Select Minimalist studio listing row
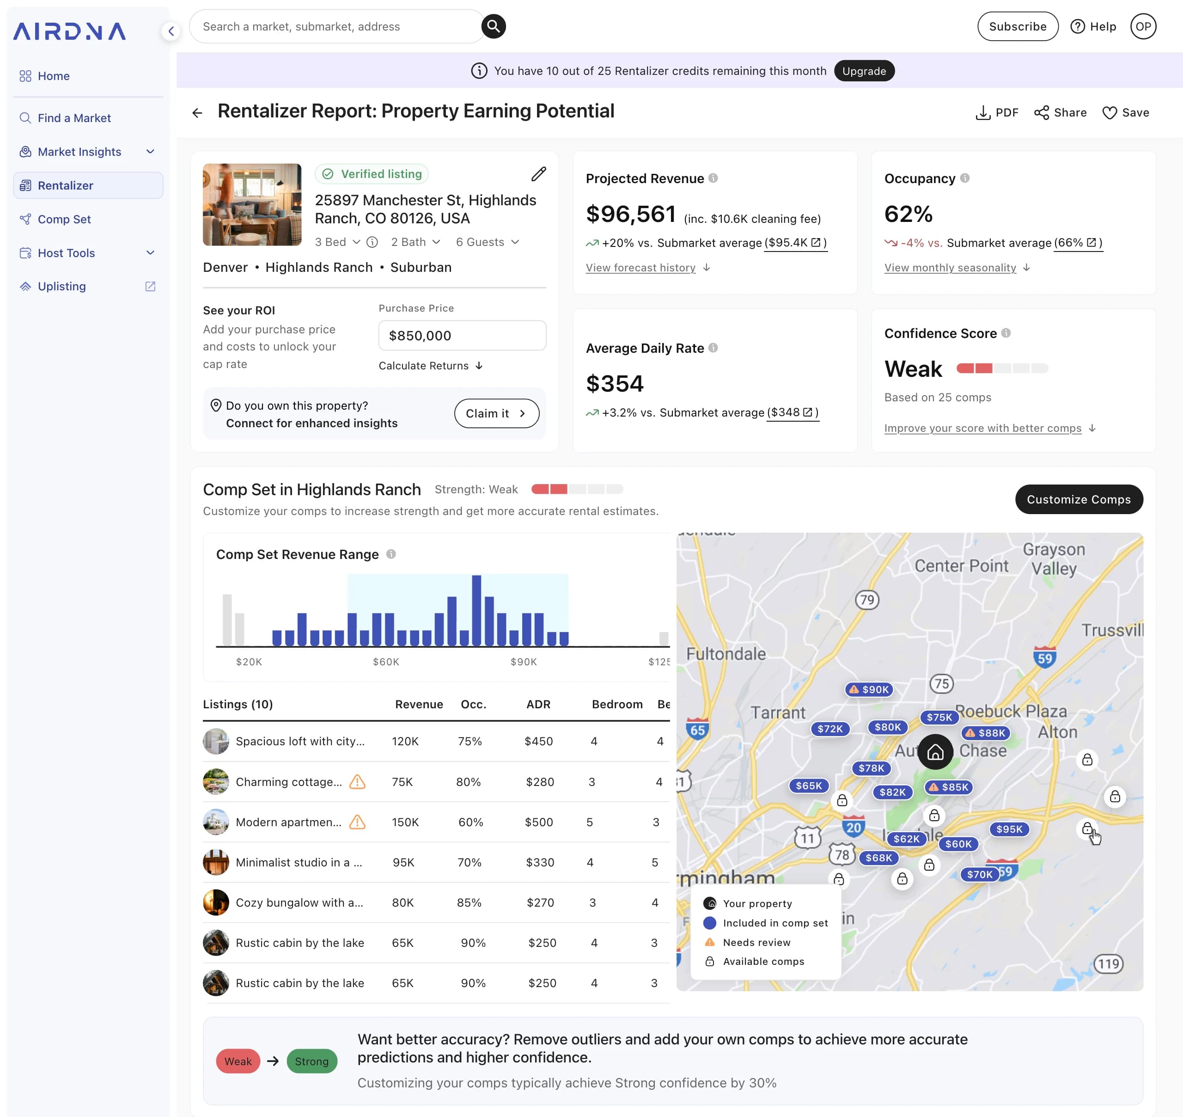The image size is (1183, 1117). [436, 862]
